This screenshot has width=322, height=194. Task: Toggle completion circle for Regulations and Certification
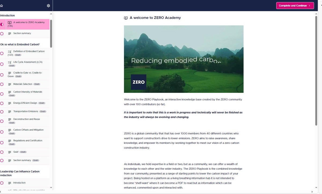2,143
